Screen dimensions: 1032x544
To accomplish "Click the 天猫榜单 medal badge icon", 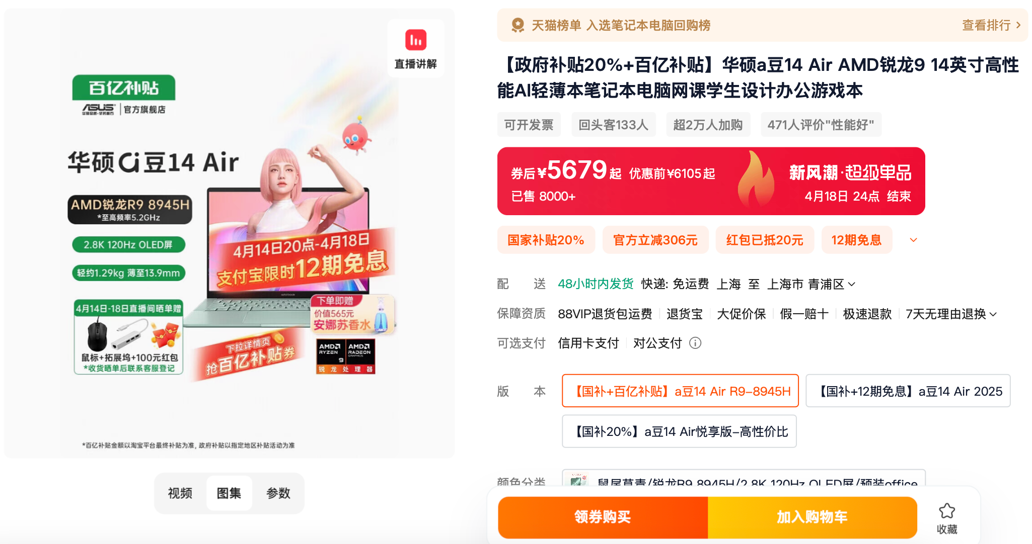I will click(x=518, y=25).
